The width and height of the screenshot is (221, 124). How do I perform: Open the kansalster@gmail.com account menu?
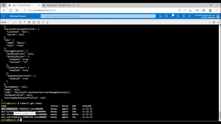pyautogui.click(x=207, y=16)
